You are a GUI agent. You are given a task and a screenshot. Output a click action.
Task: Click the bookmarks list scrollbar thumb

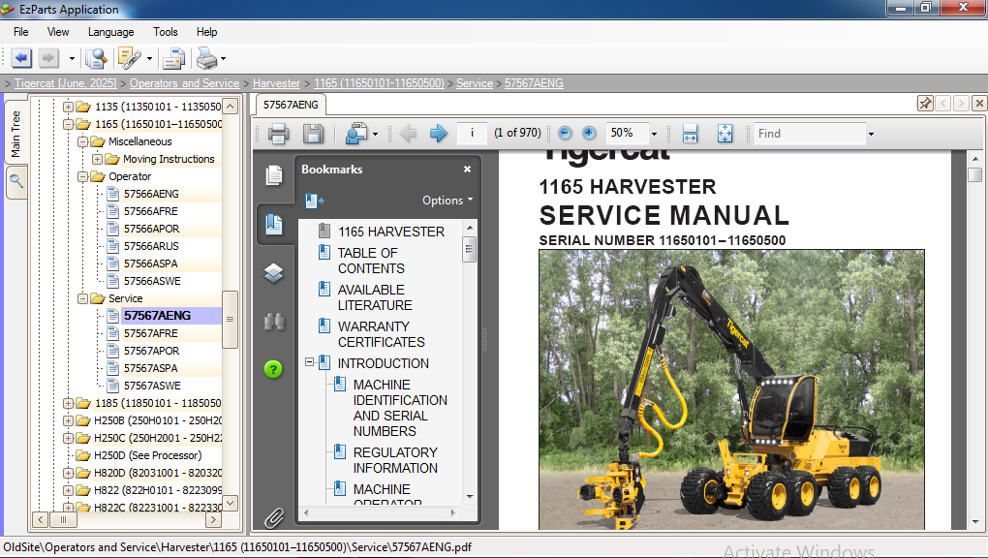(469, 249)
